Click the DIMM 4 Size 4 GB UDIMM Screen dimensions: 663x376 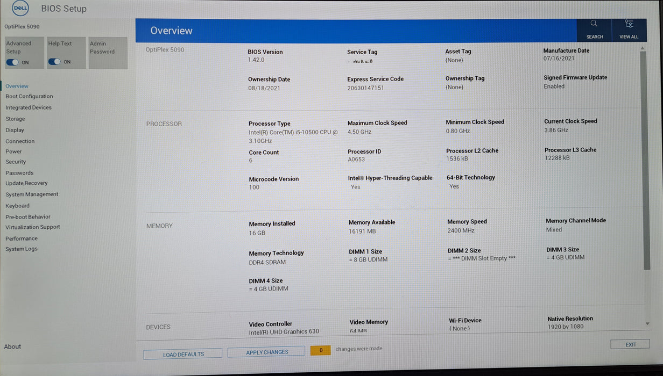269,289
